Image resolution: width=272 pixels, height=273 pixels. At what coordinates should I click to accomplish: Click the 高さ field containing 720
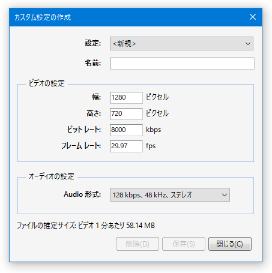pyautogui.click(x=126, y=114)
